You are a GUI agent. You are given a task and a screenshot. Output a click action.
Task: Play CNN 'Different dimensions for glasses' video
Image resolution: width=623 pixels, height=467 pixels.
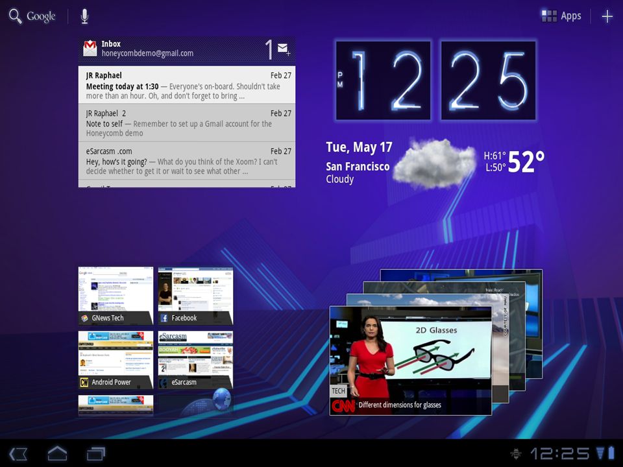click(410, 361)
